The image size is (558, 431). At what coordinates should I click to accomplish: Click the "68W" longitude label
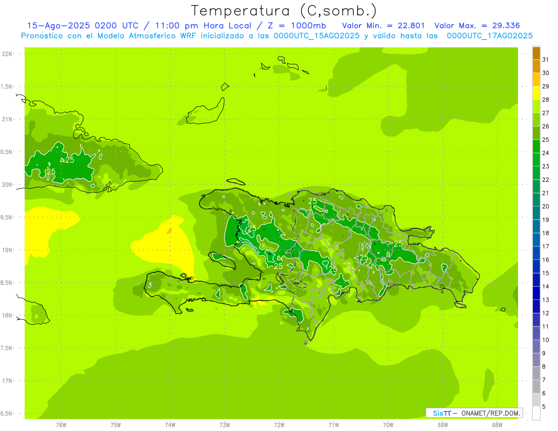497,425
